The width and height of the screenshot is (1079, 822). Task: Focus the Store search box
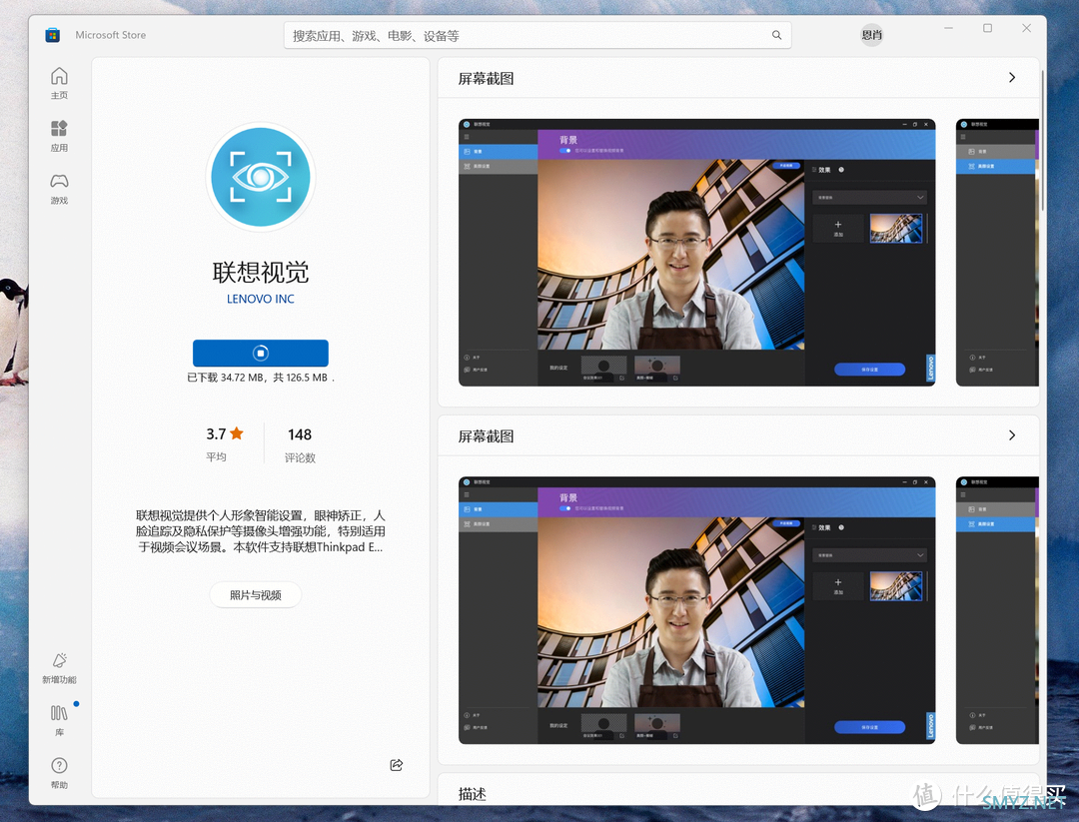point(538,35)
